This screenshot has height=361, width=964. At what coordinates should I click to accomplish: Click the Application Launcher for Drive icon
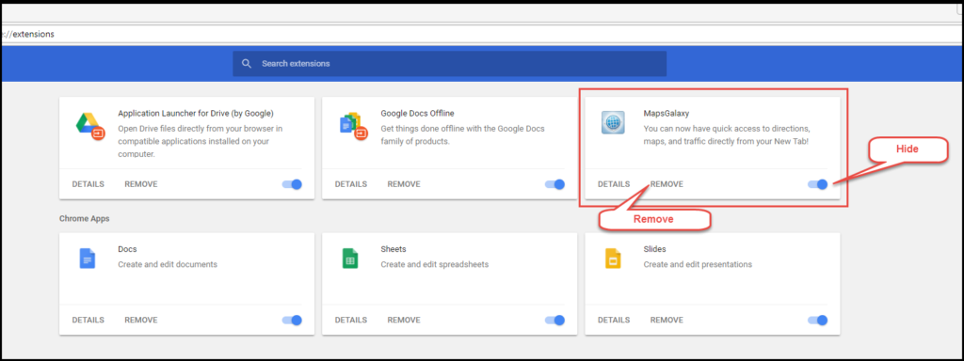(90, 127)
